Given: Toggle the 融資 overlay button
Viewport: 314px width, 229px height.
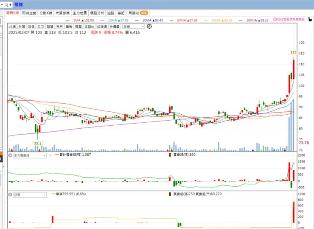Looking at the screenshot, I should point(50,27).
